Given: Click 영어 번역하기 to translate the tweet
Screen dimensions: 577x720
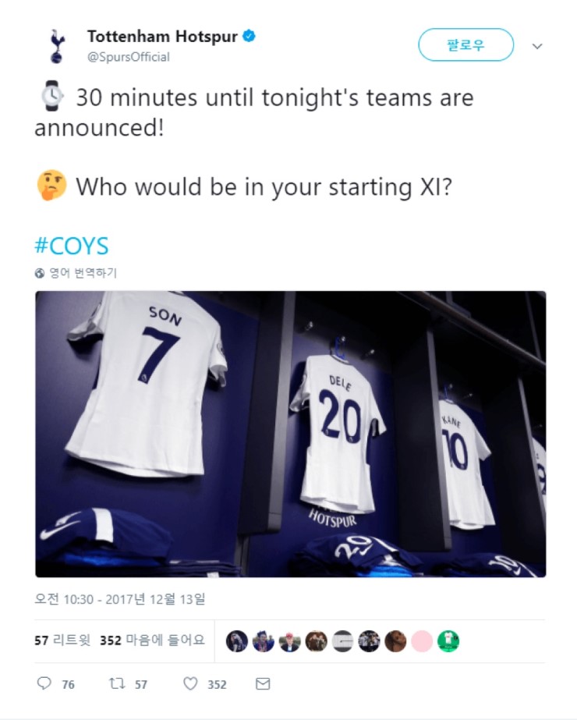Looking at the screenshot, I should [x=83, y=273].
